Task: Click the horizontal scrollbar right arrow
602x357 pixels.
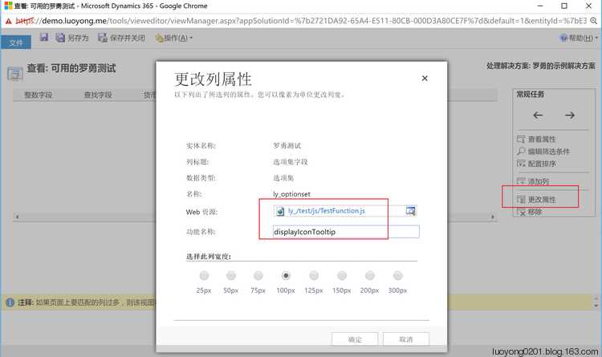Action: click(x=493, y=217)
